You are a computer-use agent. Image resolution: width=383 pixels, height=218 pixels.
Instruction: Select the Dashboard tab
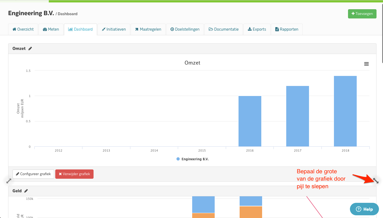[x=81, y=29]
